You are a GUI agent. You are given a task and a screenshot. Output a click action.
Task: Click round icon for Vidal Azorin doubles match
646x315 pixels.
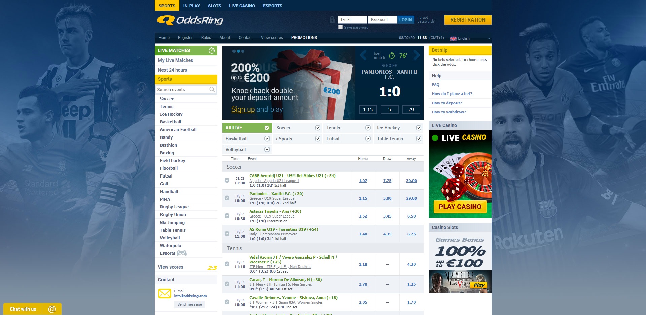click(227, 264)
